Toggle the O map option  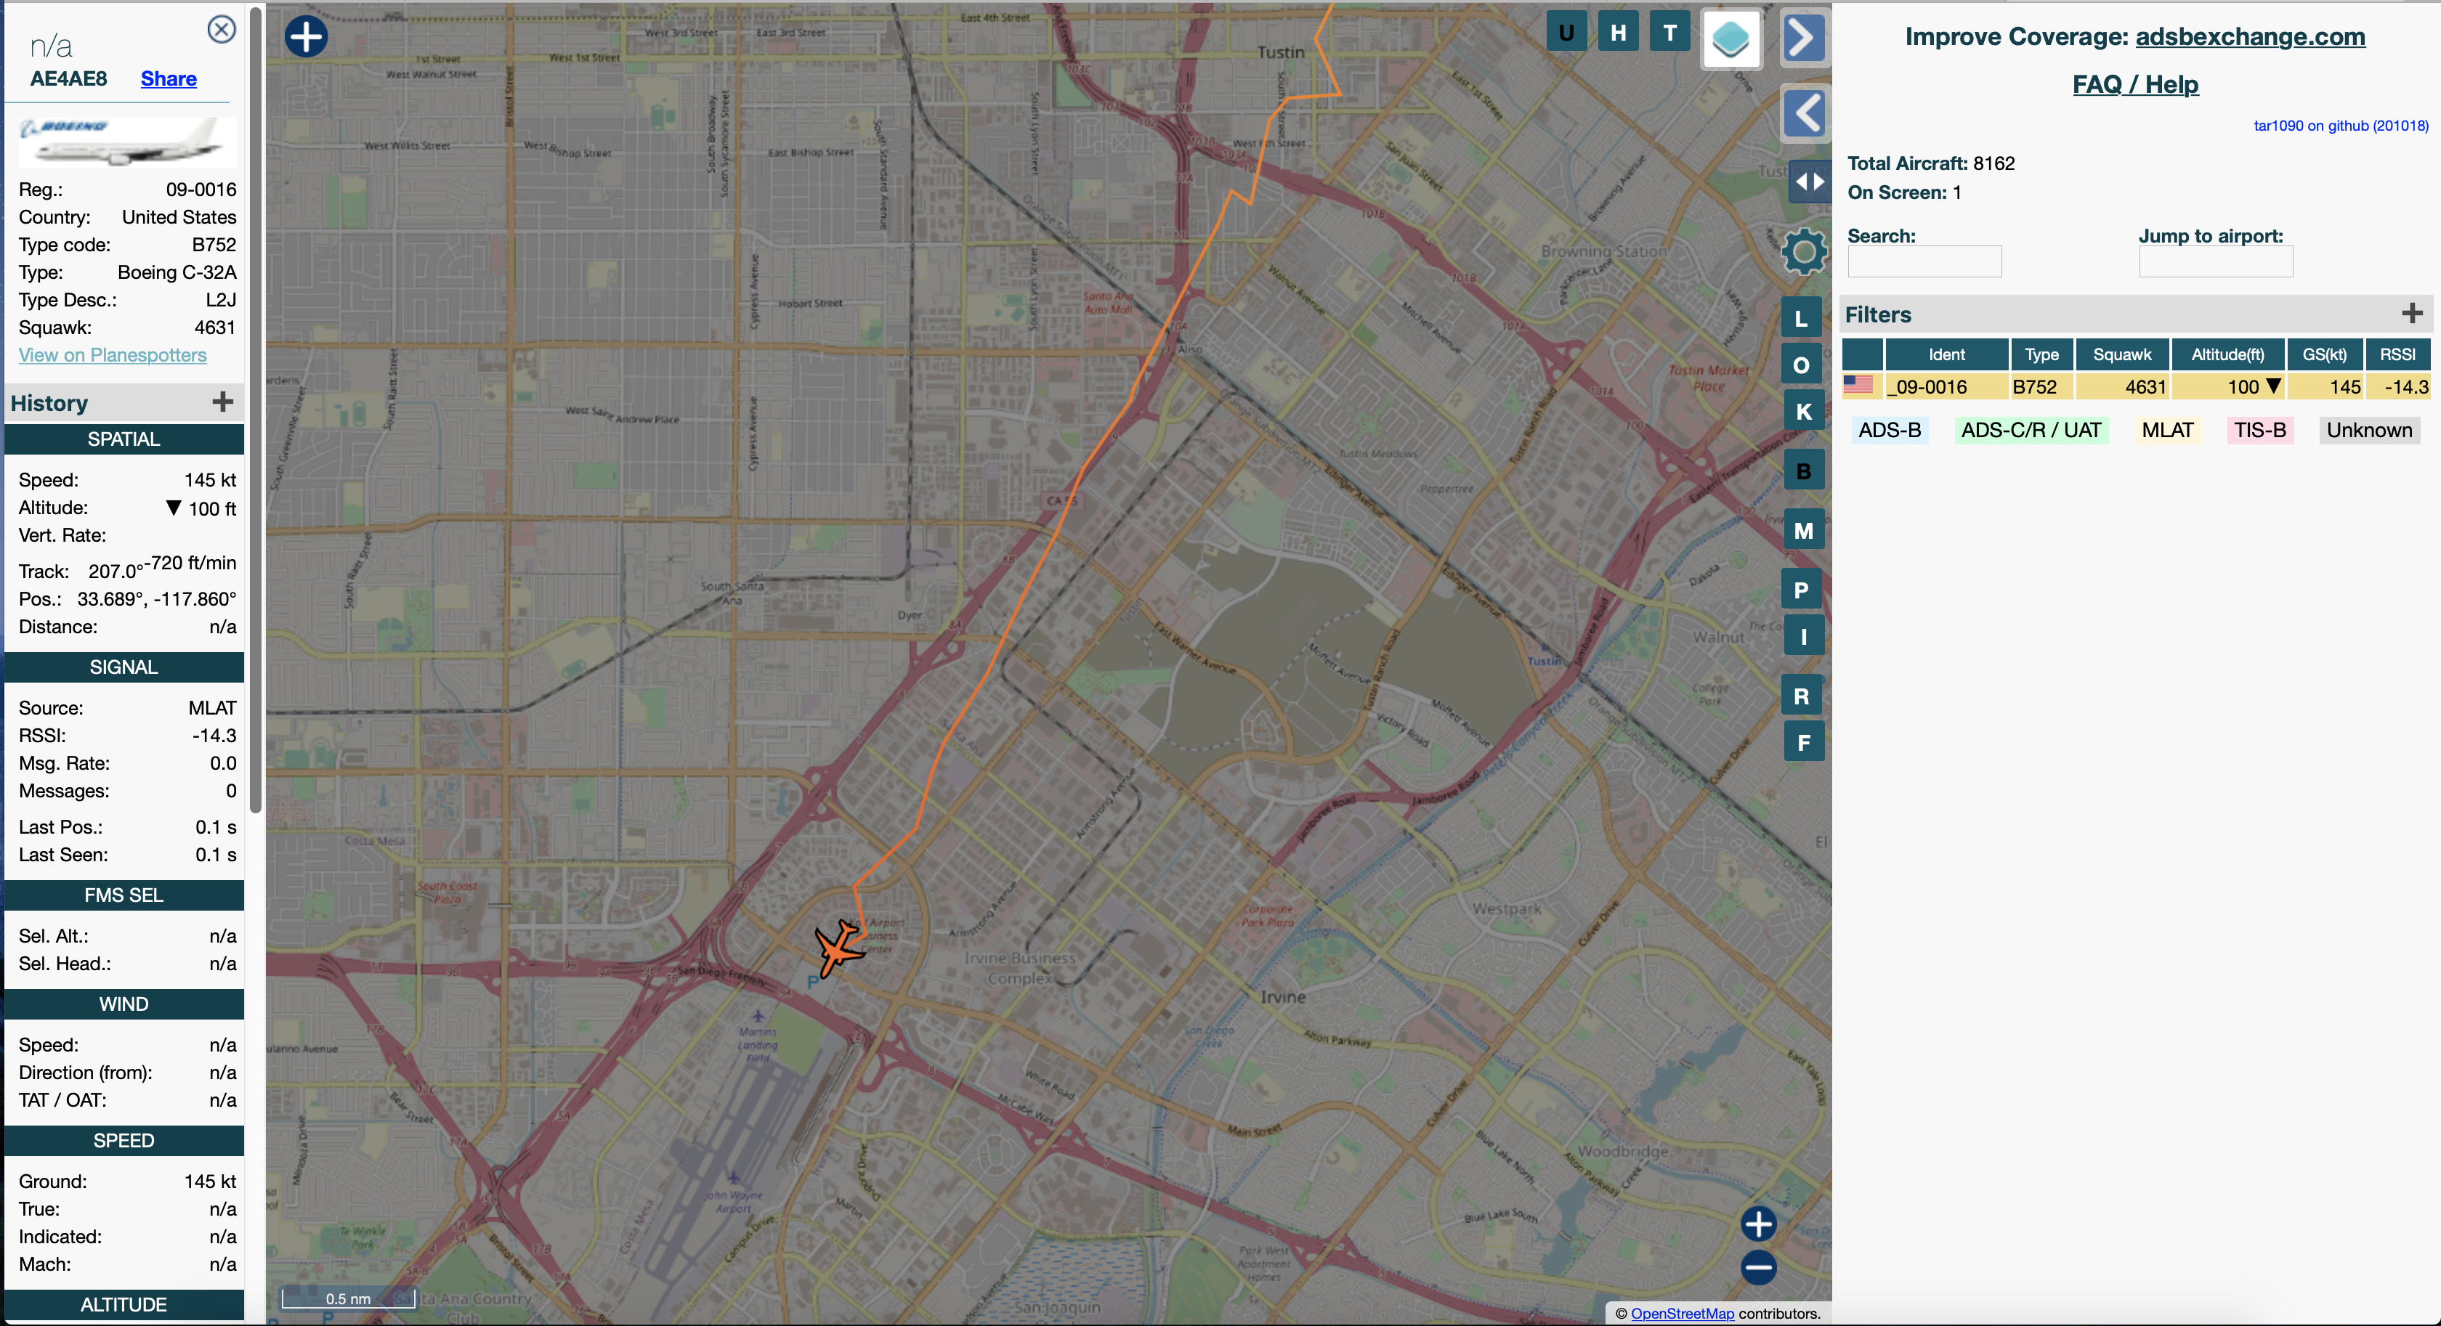[x=1802, y=365]
